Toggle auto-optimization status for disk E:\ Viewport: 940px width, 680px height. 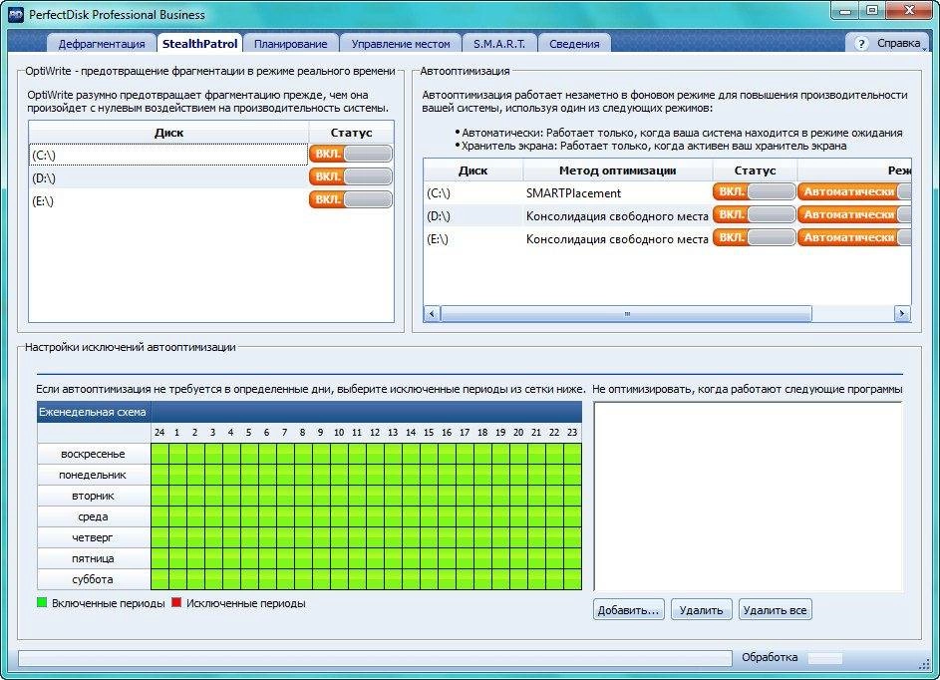755,237
